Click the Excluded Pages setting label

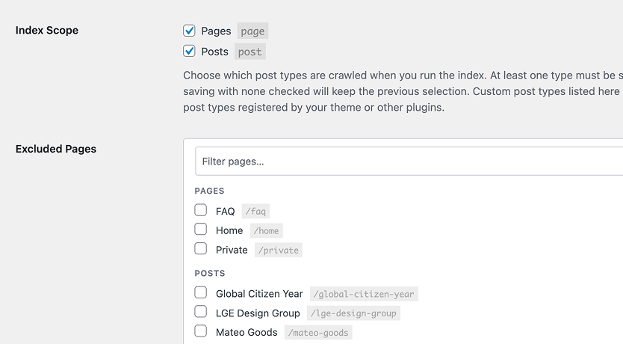pyautogui.click(x=56, y=149)
